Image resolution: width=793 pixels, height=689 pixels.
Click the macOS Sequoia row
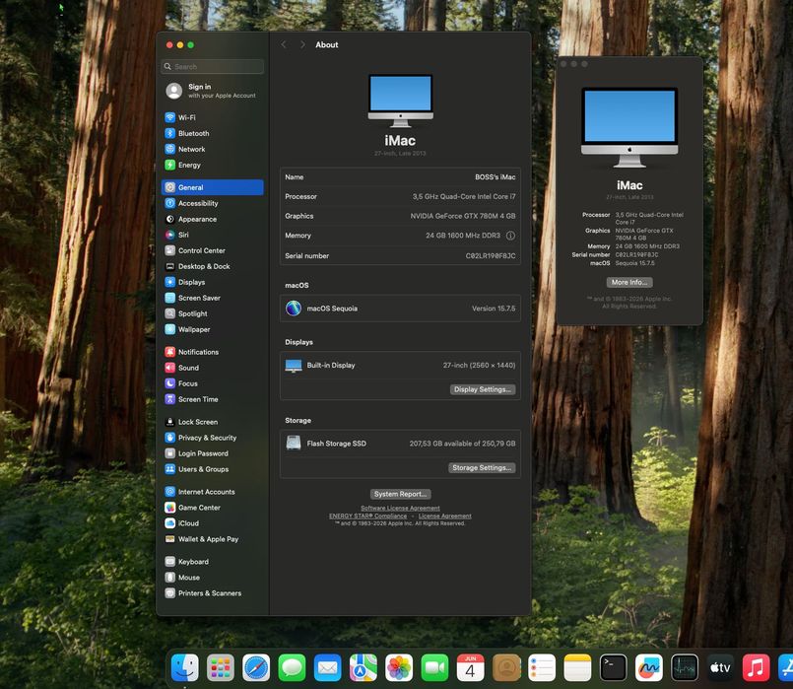point(400,309)
